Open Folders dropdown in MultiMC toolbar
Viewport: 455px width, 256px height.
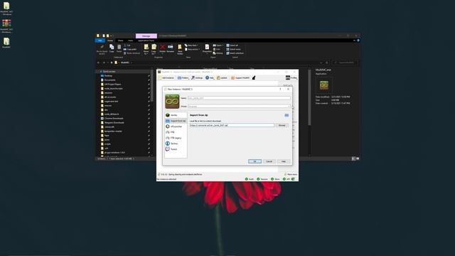point(183,78)
